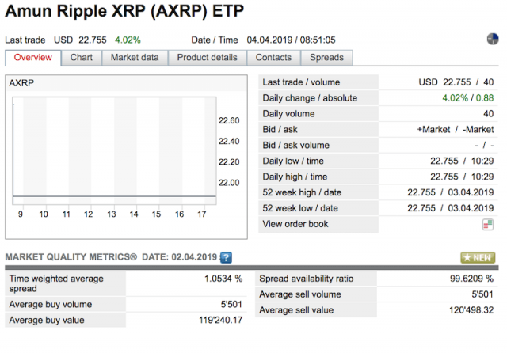
Task: Click the AXRP chart title
Action: click(x=21, y=83)
